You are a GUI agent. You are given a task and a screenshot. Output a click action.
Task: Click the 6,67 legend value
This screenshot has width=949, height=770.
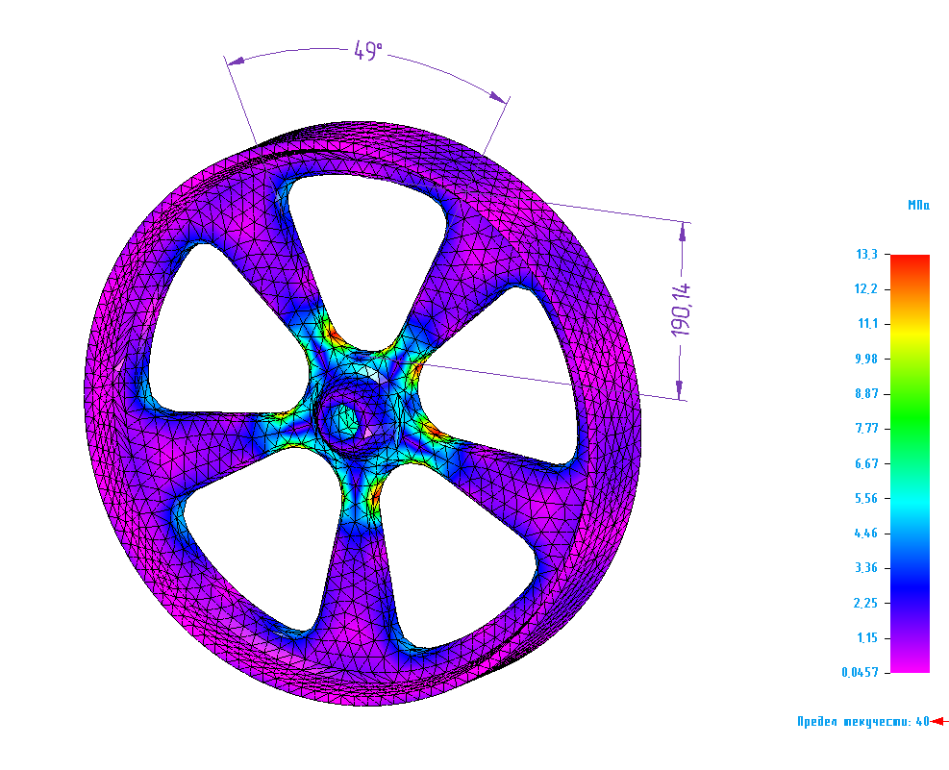pyautogui.click(x=866, y=463)
